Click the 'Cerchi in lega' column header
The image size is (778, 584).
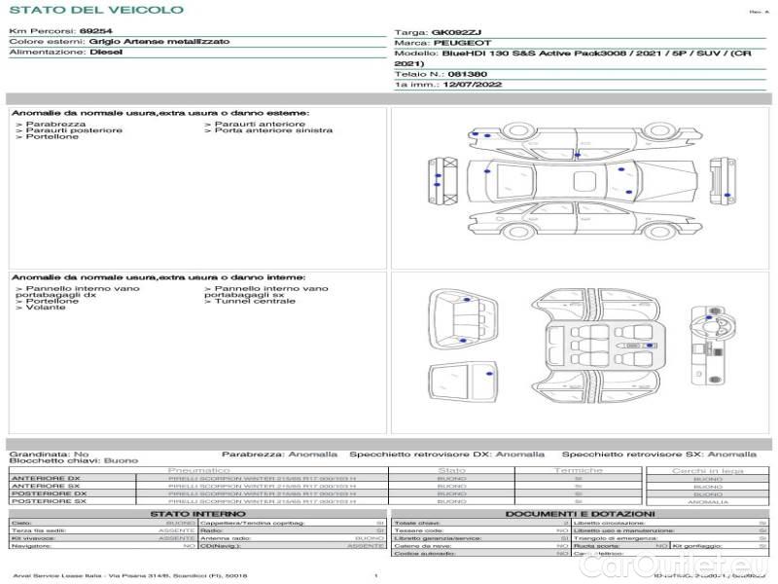(x=707, y=470)
